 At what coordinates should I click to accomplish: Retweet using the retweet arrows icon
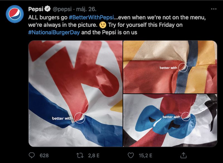80,155
